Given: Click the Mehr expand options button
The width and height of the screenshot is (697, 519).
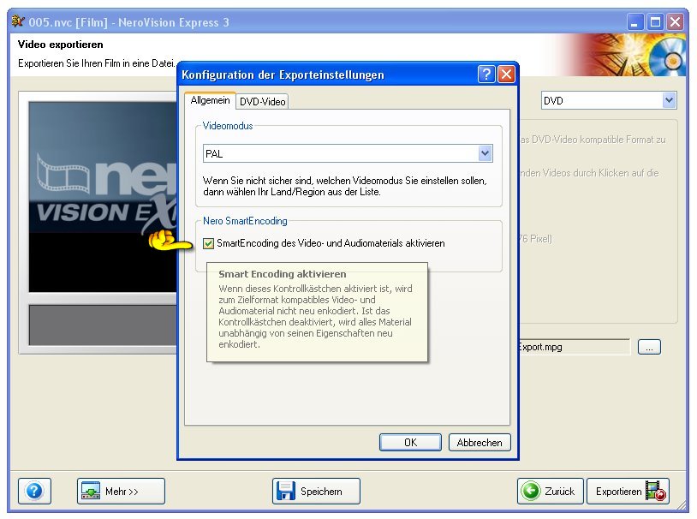Looking at the screenshot, I should (121, 491).
